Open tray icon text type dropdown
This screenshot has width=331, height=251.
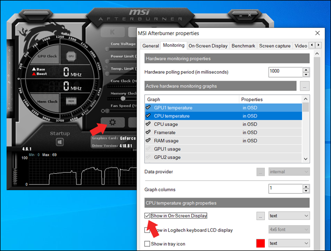(x=289, y=243)
